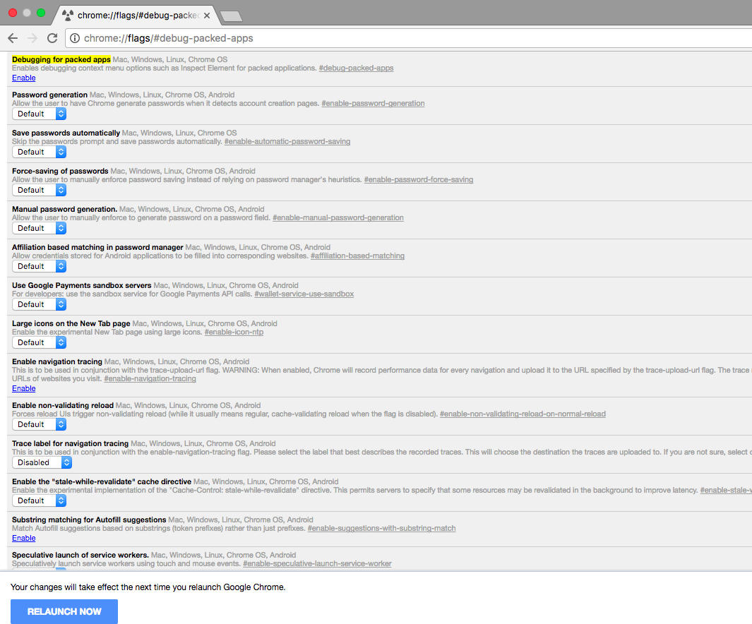
Task: Select the chrome://flags/#debug-packed-apps tab
Action: [136, 16]
